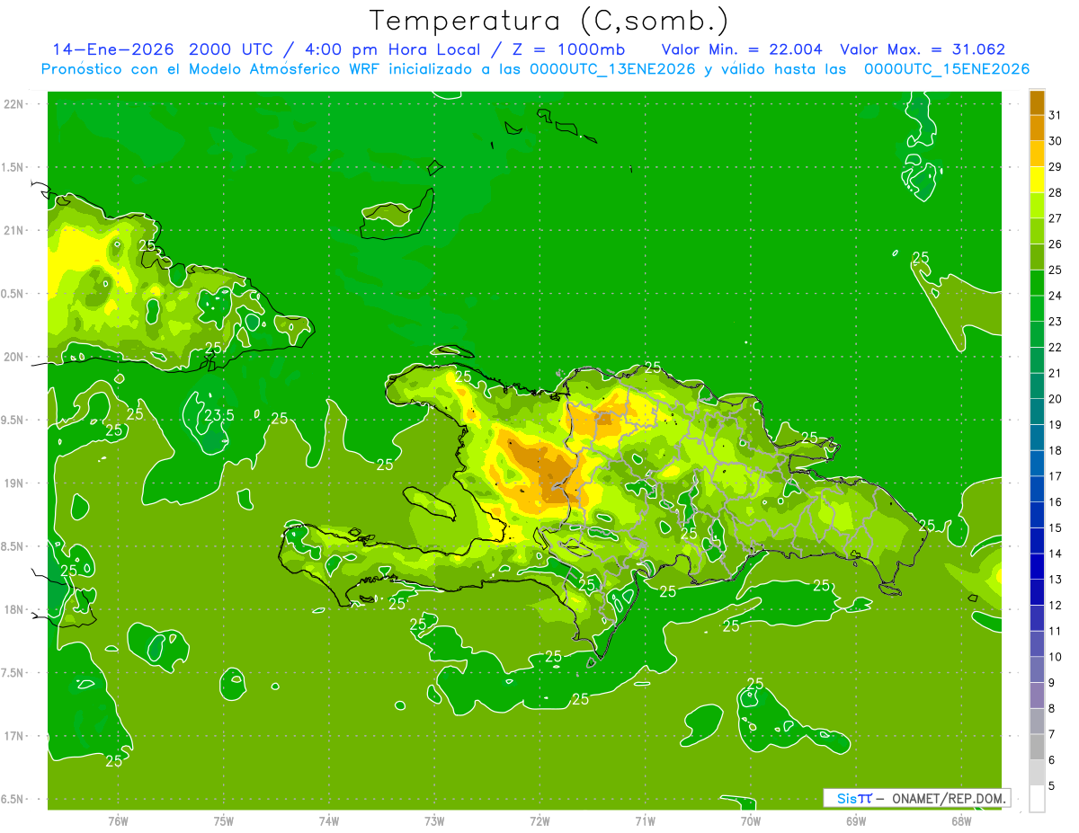The image size is (1079, 833).
Task: Click the '70W' longitude axis label
Action: pos(751,821)
